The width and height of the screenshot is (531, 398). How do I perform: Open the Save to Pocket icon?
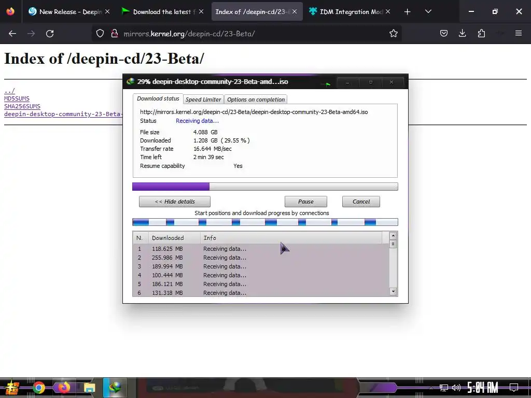click(444, 34)
